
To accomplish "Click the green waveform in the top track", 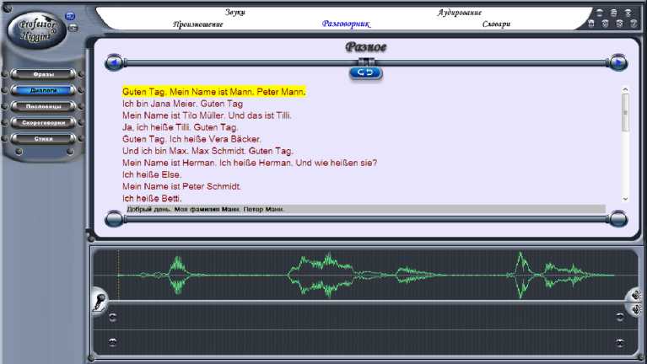I will pyautogui.click(x=365, y=275).
